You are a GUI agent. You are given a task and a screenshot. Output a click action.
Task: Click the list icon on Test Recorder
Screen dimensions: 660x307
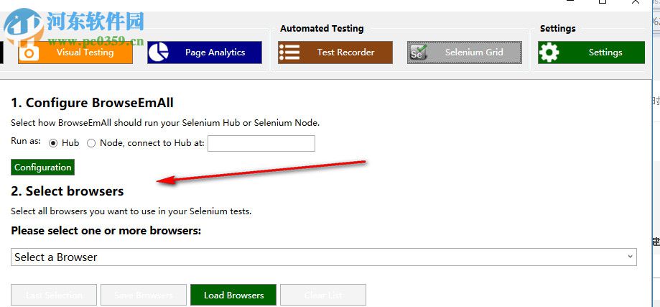click(x=289, y=52)
